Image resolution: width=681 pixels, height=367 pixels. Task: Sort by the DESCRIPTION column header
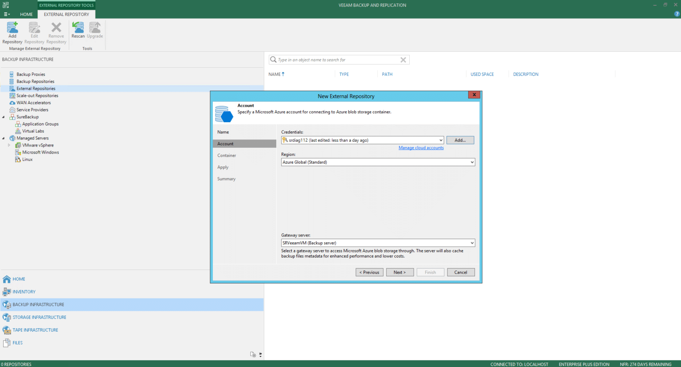pos(526,74)
